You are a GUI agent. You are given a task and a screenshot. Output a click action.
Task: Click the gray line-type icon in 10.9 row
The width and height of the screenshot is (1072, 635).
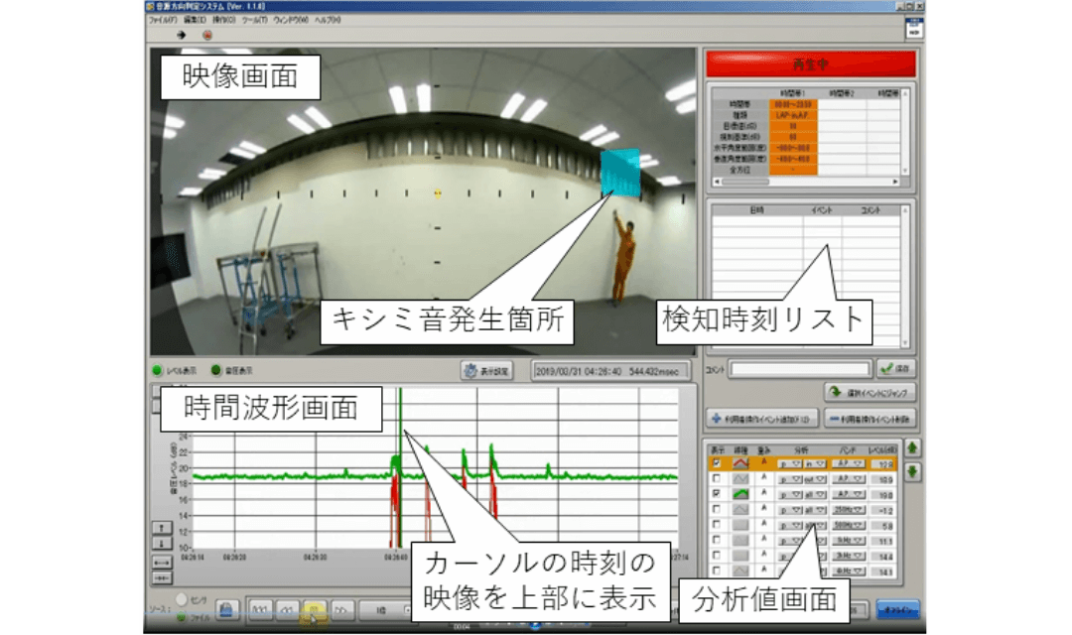740,478
